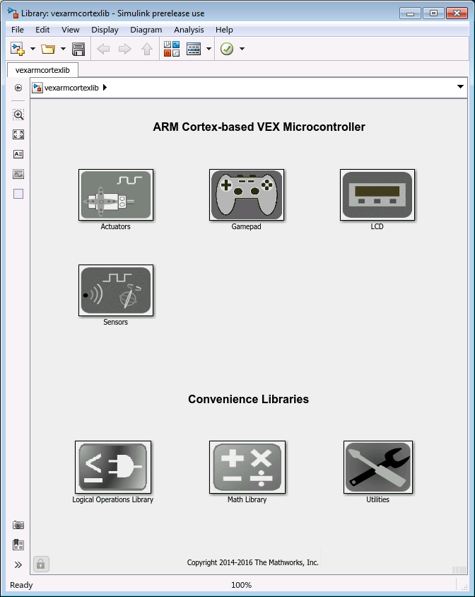This screenshot has width=475, height=597.
Task: Click the Fit to View icon
Action: pos(18,134)
